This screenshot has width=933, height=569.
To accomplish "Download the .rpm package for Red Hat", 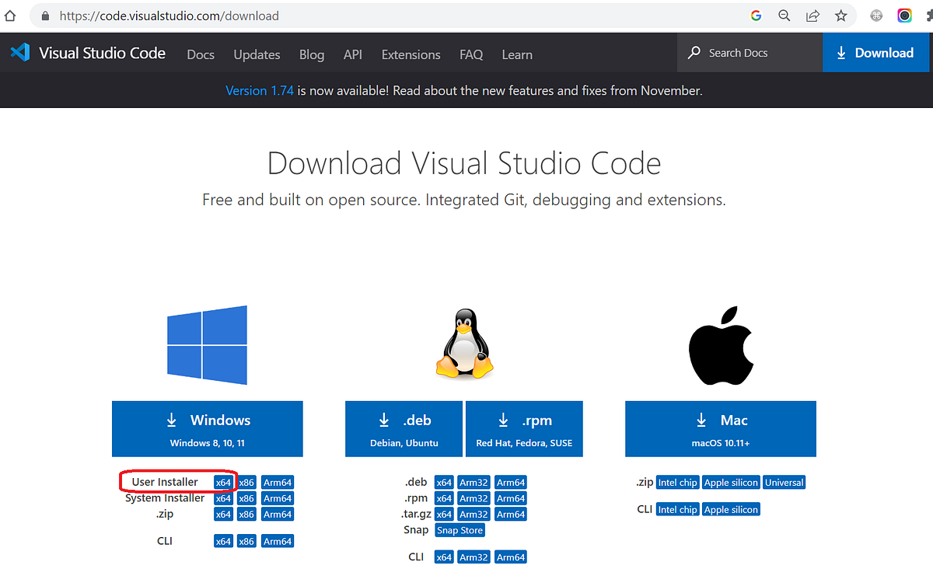I will tap(524, 428).
